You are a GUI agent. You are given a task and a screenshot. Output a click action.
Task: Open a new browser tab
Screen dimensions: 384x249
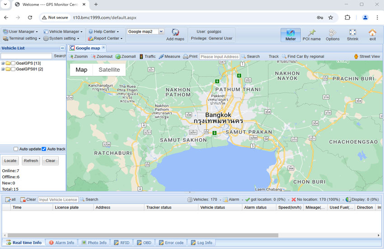pos(96,5)
